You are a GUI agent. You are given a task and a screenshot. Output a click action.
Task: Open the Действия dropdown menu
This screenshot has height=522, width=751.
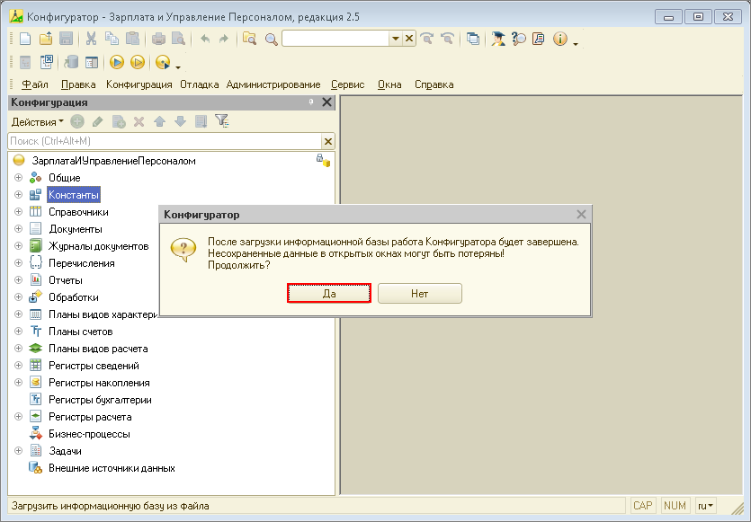(37, 122)
